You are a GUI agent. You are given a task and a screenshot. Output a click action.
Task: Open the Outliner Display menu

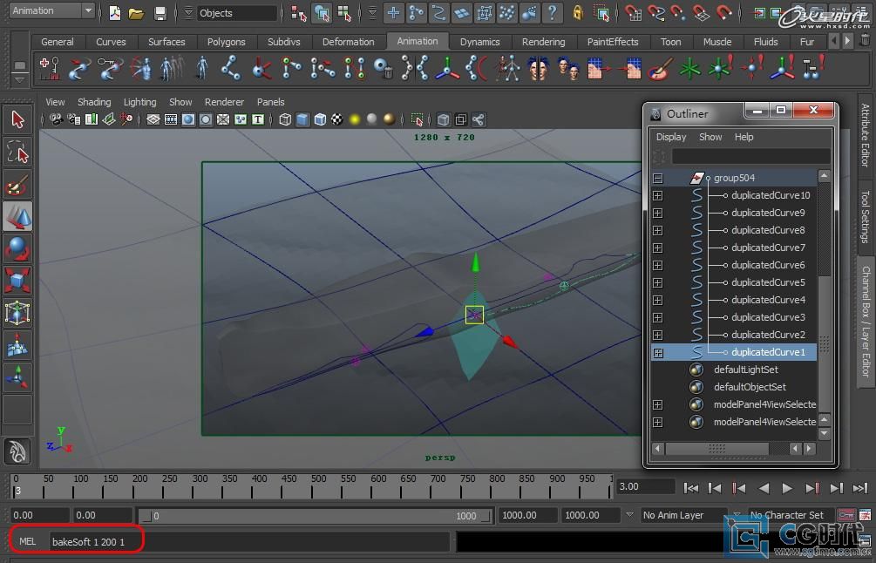point(671,137)
